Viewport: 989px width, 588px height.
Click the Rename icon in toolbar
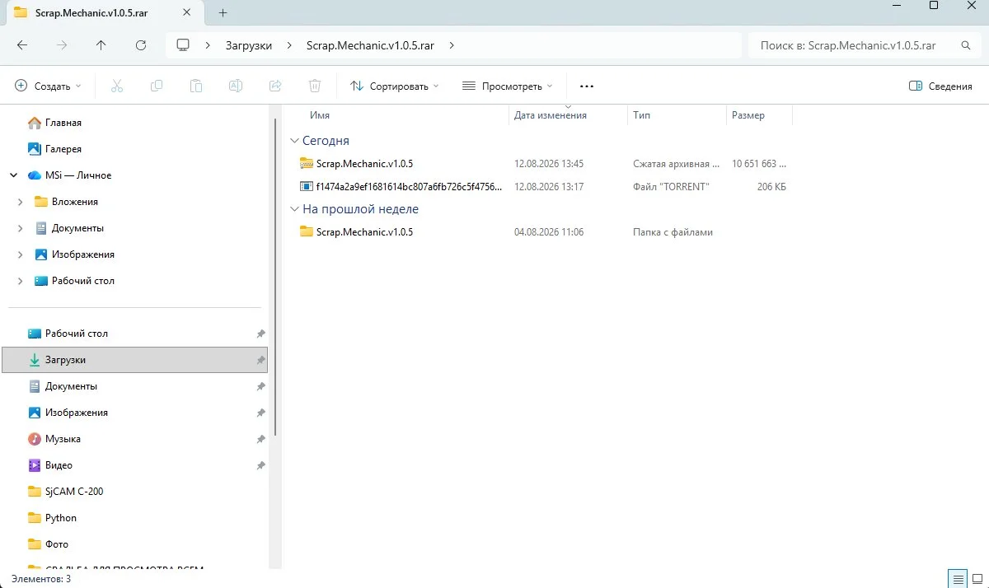click(235, 86)
